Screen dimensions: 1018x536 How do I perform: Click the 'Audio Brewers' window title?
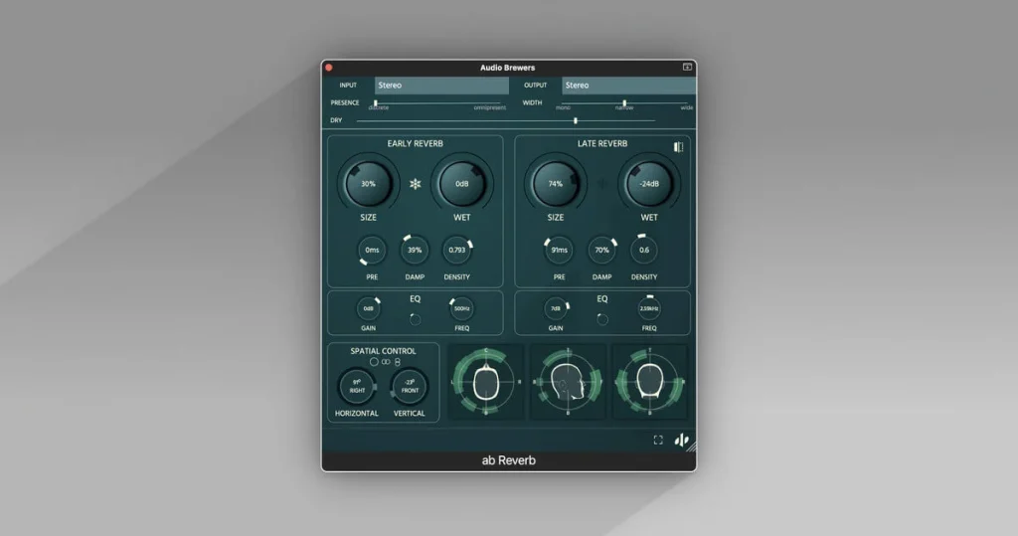tap(508, 68)
